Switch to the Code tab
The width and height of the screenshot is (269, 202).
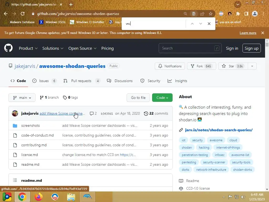click(18, 81)
